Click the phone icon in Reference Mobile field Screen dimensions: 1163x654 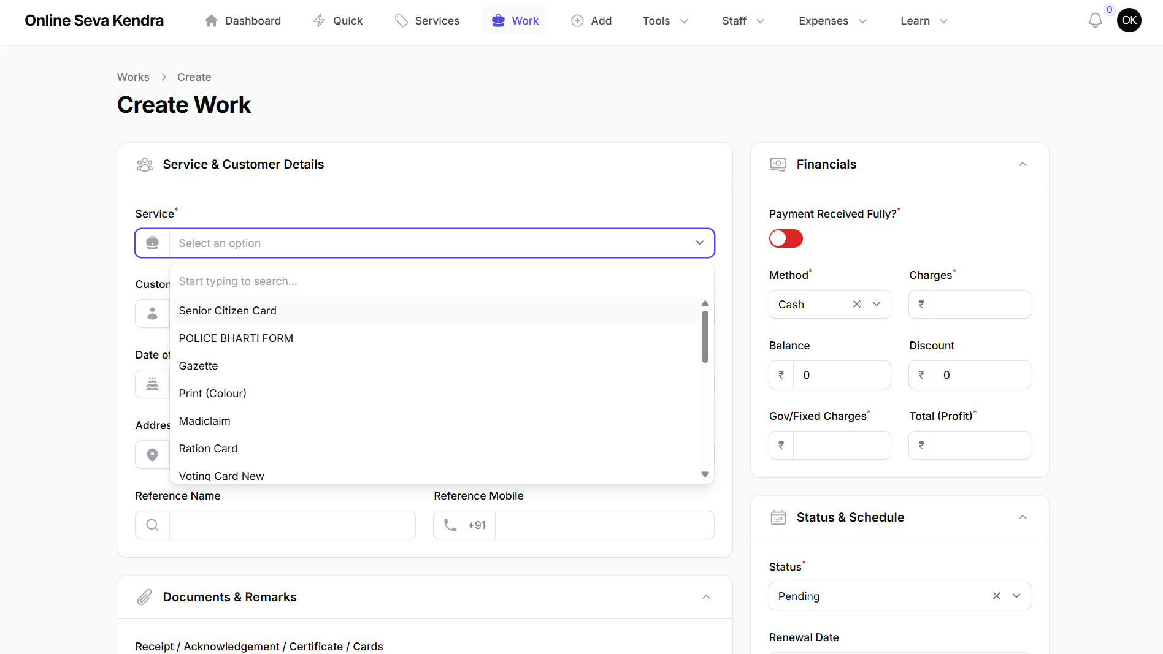point(450,525)
